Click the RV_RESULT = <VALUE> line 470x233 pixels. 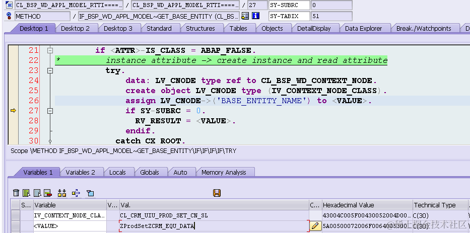[185, 121]
